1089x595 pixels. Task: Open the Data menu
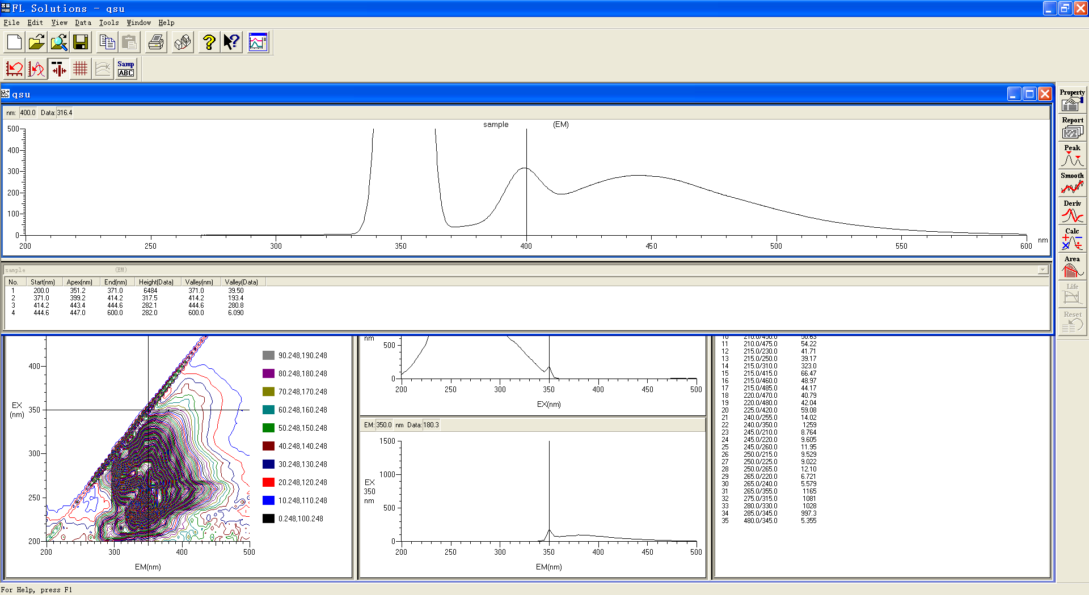[x=83, y=23]
